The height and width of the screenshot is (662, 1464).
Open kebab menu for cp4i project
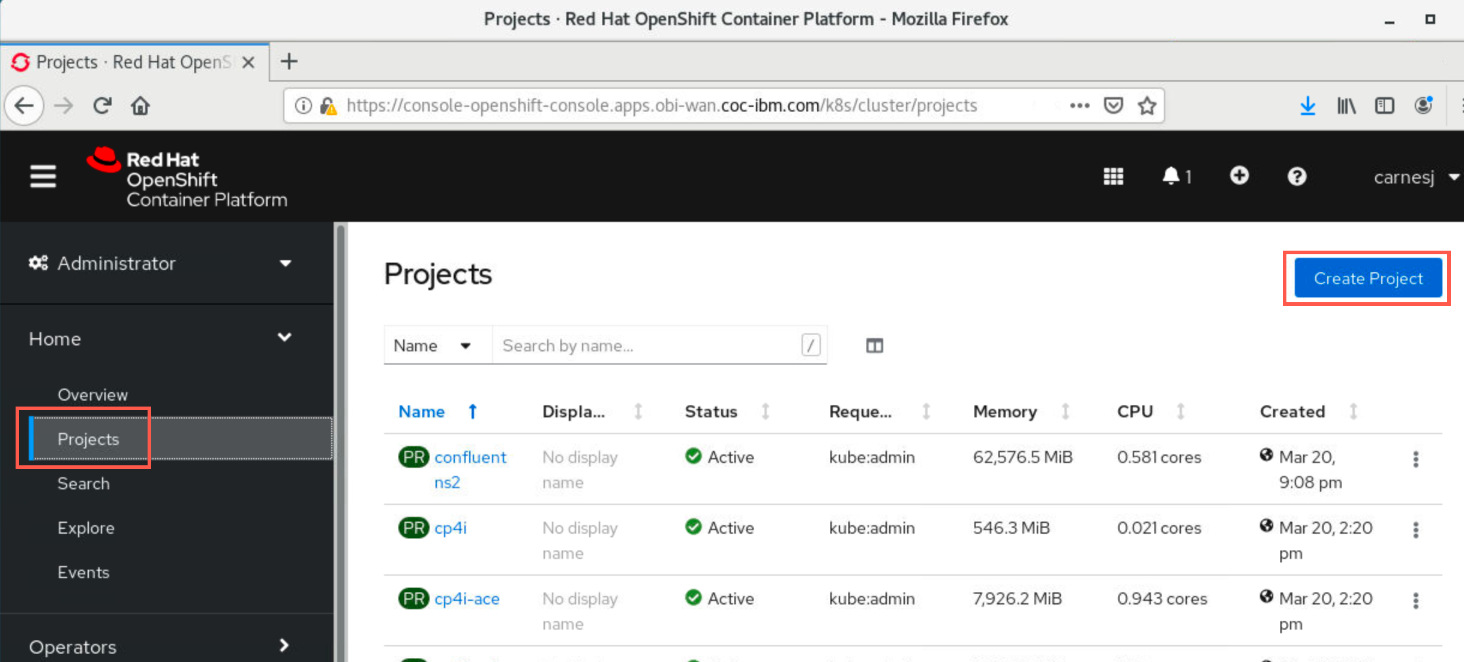coord(1416,529)
